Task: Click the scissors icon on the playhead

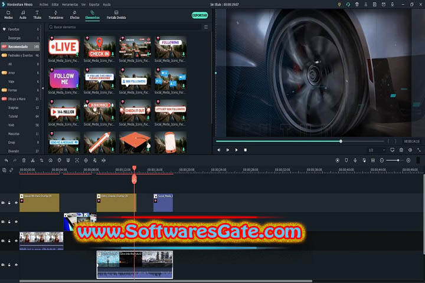Action: coord(134,179)
